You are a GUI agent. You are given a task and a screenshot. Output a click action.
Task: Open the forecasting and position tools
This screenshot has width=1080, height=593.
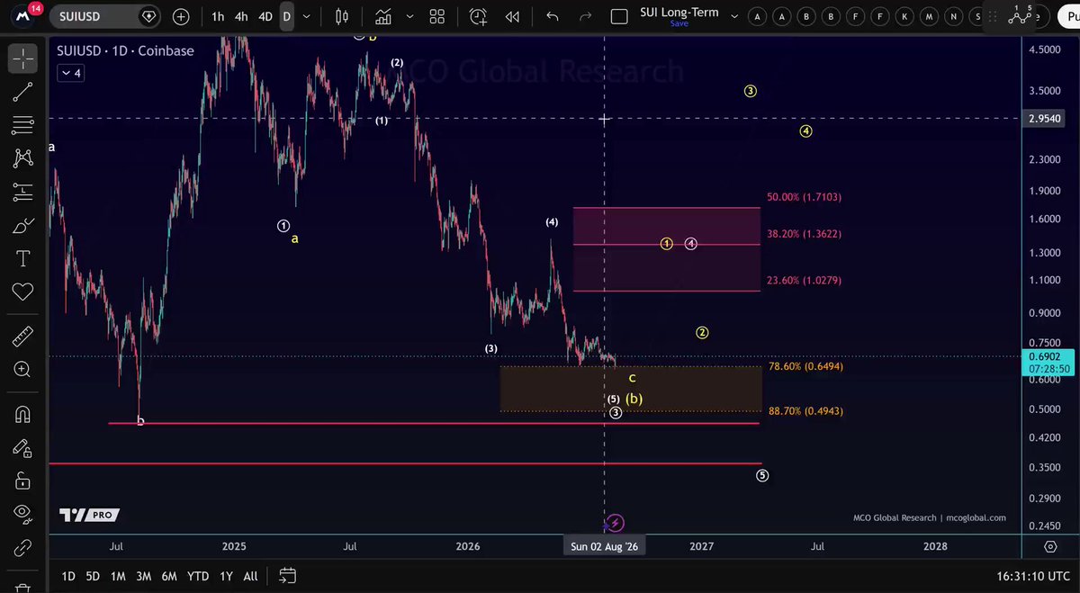pos(22,191)
